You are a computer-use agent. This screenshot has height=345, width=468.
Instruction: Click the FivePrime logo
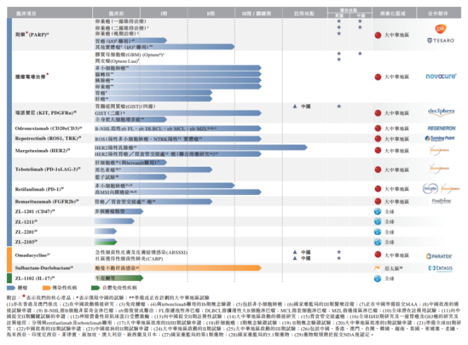(x=441, y=201)
